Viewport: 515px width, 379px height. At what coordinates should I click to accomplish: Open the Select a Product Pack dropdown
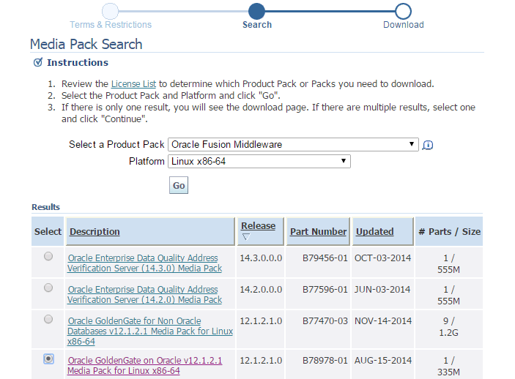pyautogui.click(x=293, y=144)
